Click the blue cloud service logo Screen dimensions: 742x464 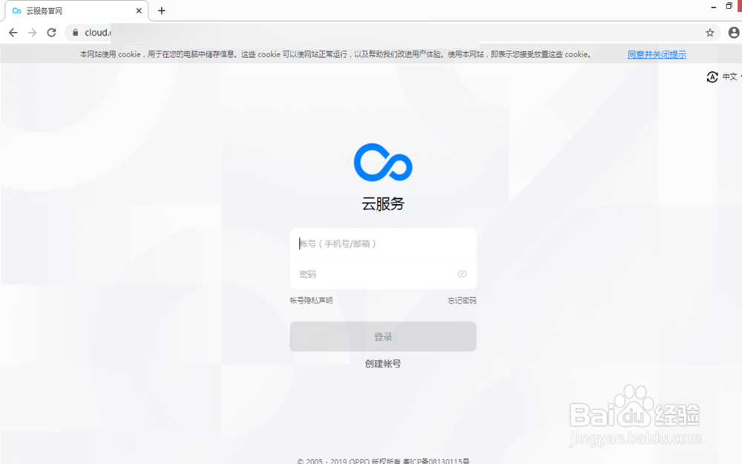coord(384,163)
